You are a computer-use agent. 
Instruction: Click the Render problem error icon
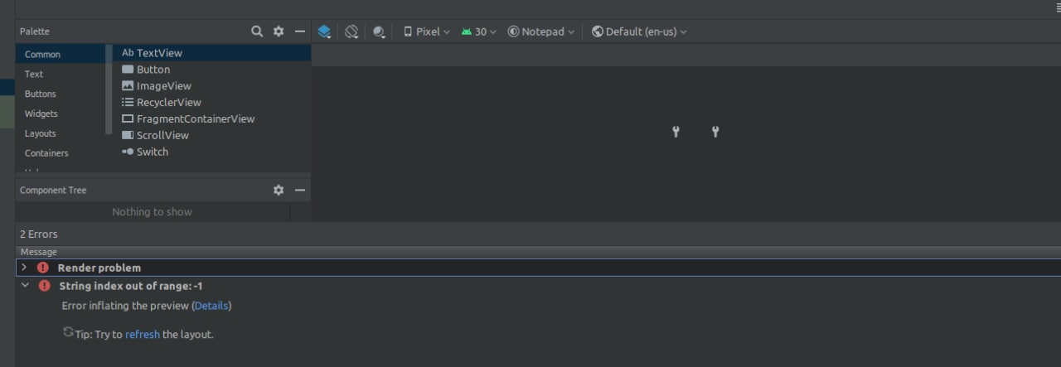tap(43, 268)
